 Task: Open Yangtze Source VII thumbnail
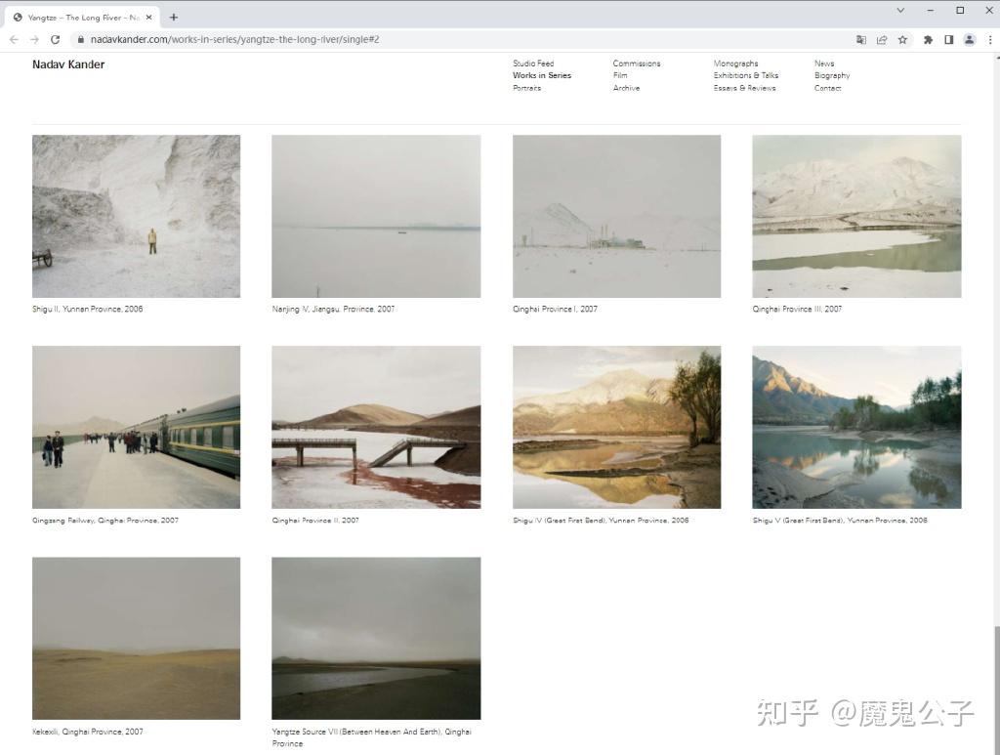point(376,639)
